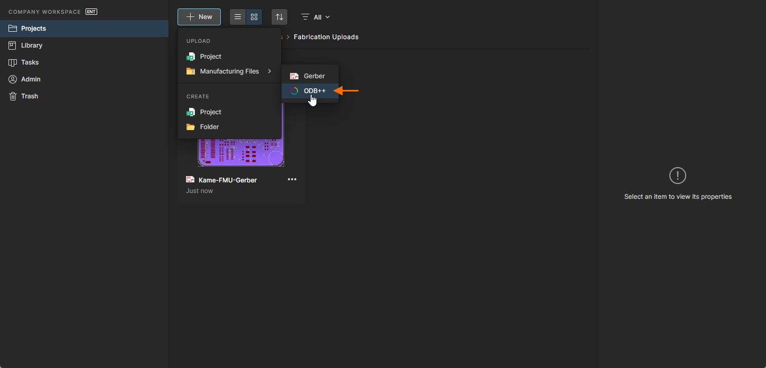Click the Create Folder icon
Viewport: 766px width, 368px height.
point(191,127)
